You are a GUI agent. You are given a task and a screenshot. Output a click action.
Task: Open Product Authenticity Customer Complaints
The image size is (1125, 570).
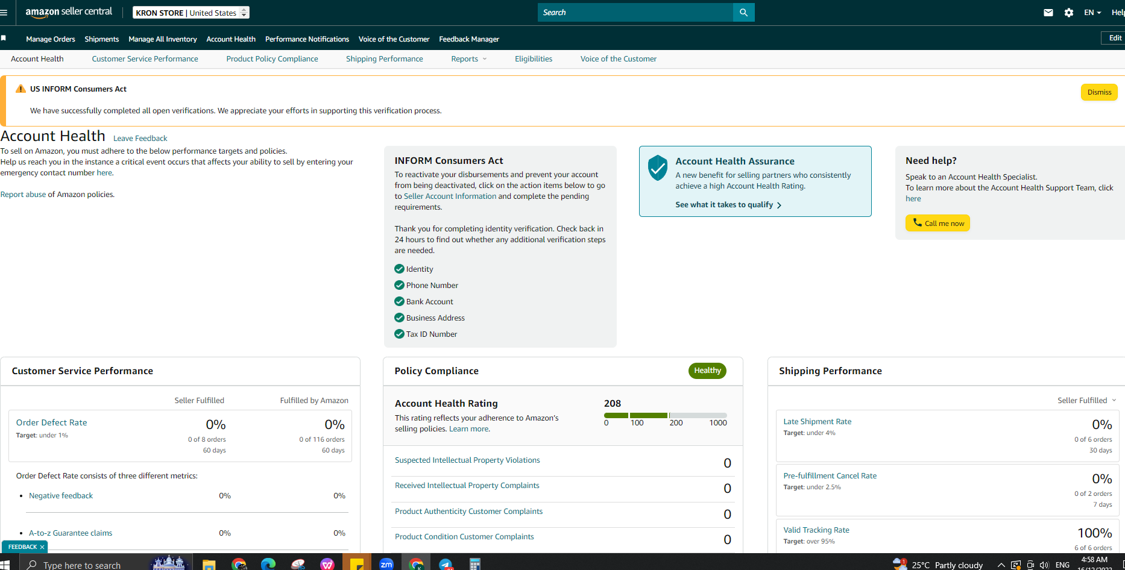point(468,512)
